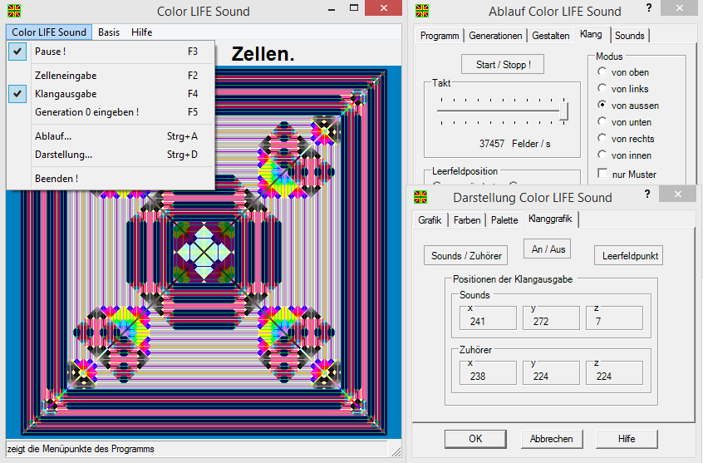The image size is (703, 463).
Task: Switch to the Sounds tab in Ablauf dialog
Action: [630, 36]
